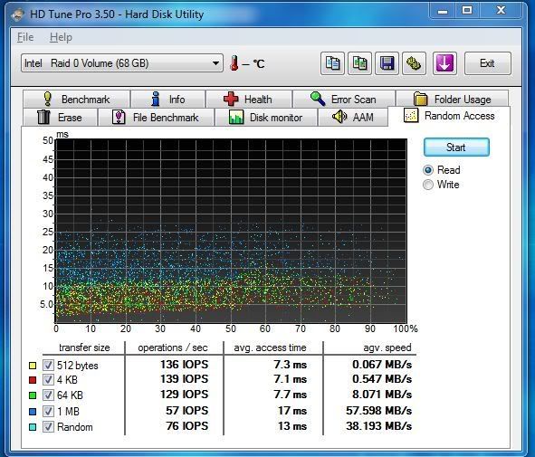Open the File Benchmark tab
535x457 pixels.
(156, 118)
